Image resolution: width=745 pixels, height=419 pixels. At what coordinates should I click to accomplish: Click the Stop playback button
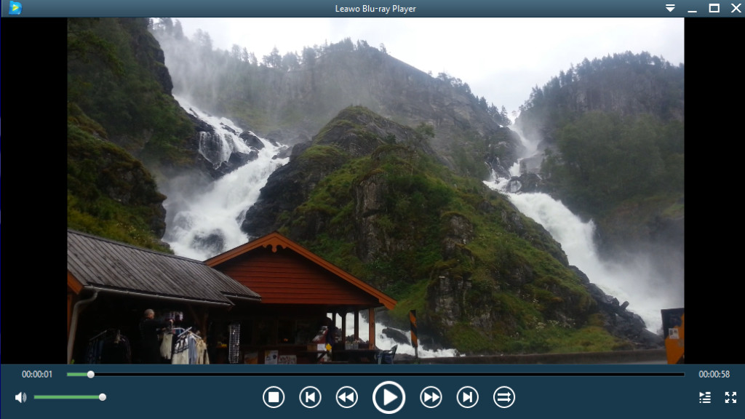coord(274,397)
